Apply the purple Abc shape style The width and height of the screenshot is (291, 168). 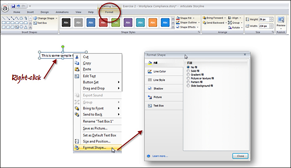(x=128, y=23)
